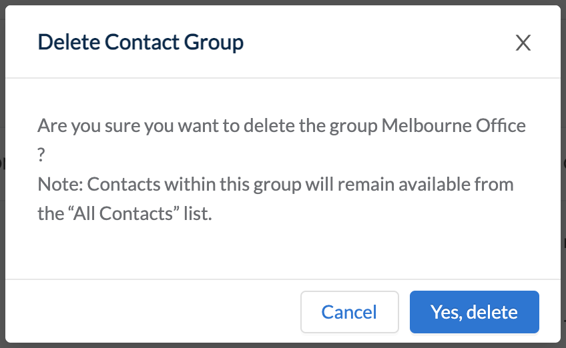Close the Delete Contact Group dialog
The width and height of the screenshot is (566, 348).
click(523, 43)
